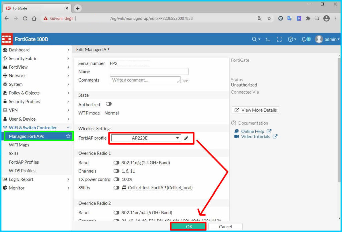
Task: Open the VPN menu item
Action: (x=36, y=110)
